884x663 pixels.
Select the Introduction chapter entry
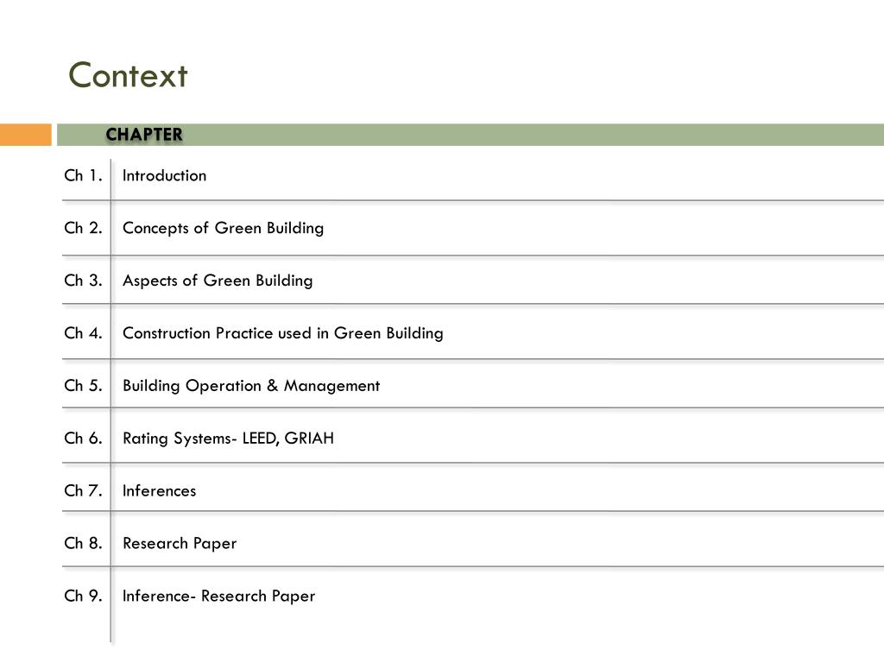[165, 175]
